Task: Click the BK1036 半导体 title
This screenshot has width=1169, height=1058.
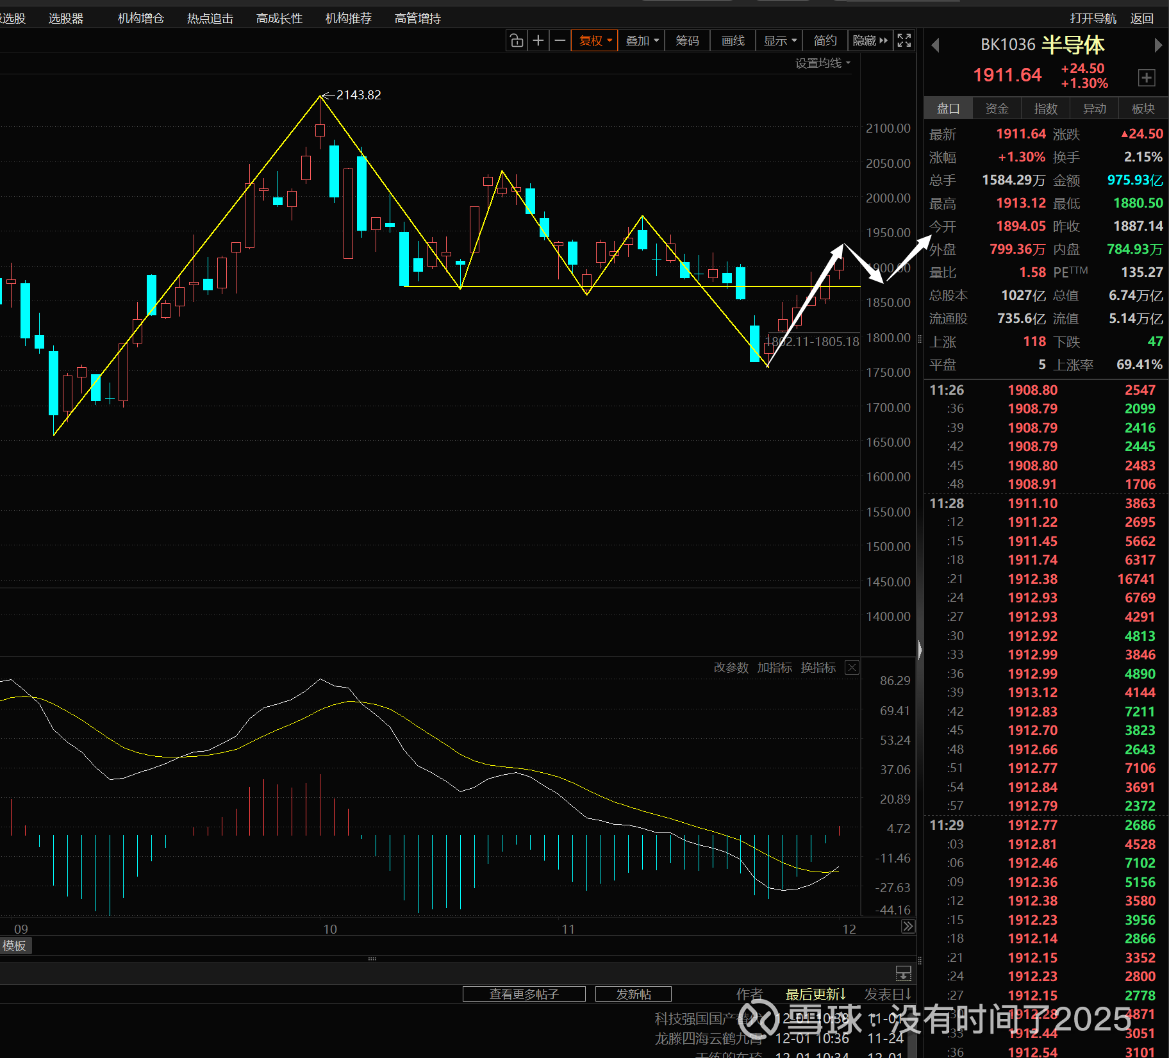Action: 1043,45
